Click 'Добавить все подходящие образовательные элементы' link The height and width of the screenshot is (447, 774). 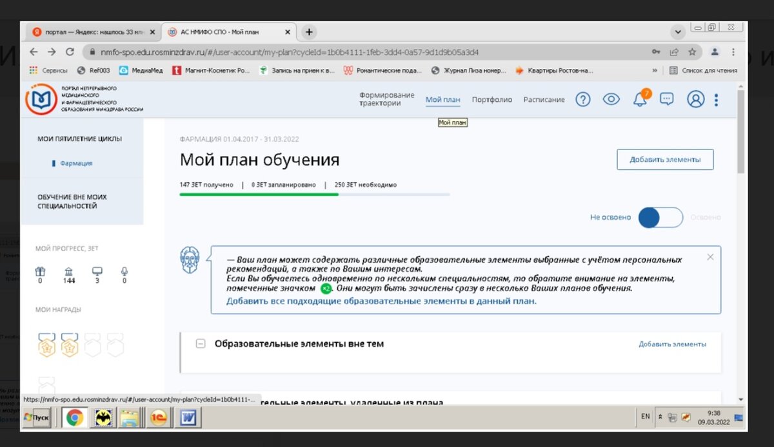pyautogui.click(x=381, y=301)
